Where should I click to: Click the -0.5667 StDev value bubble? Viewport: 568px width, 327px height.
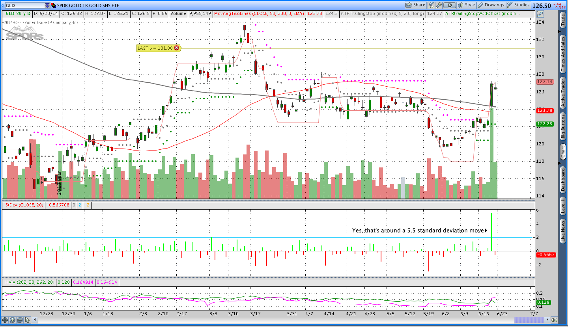(x=546, y=255)
